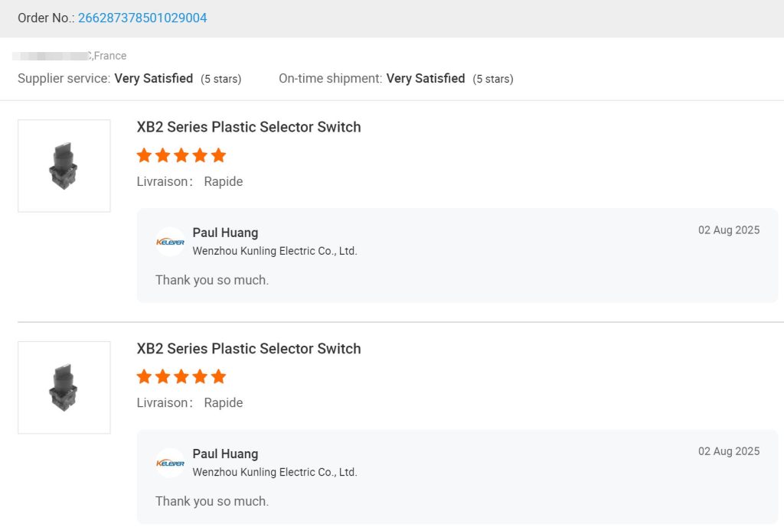
Task: Click Kelever logo avatar in second reply
Action: [x=170, y=463]
